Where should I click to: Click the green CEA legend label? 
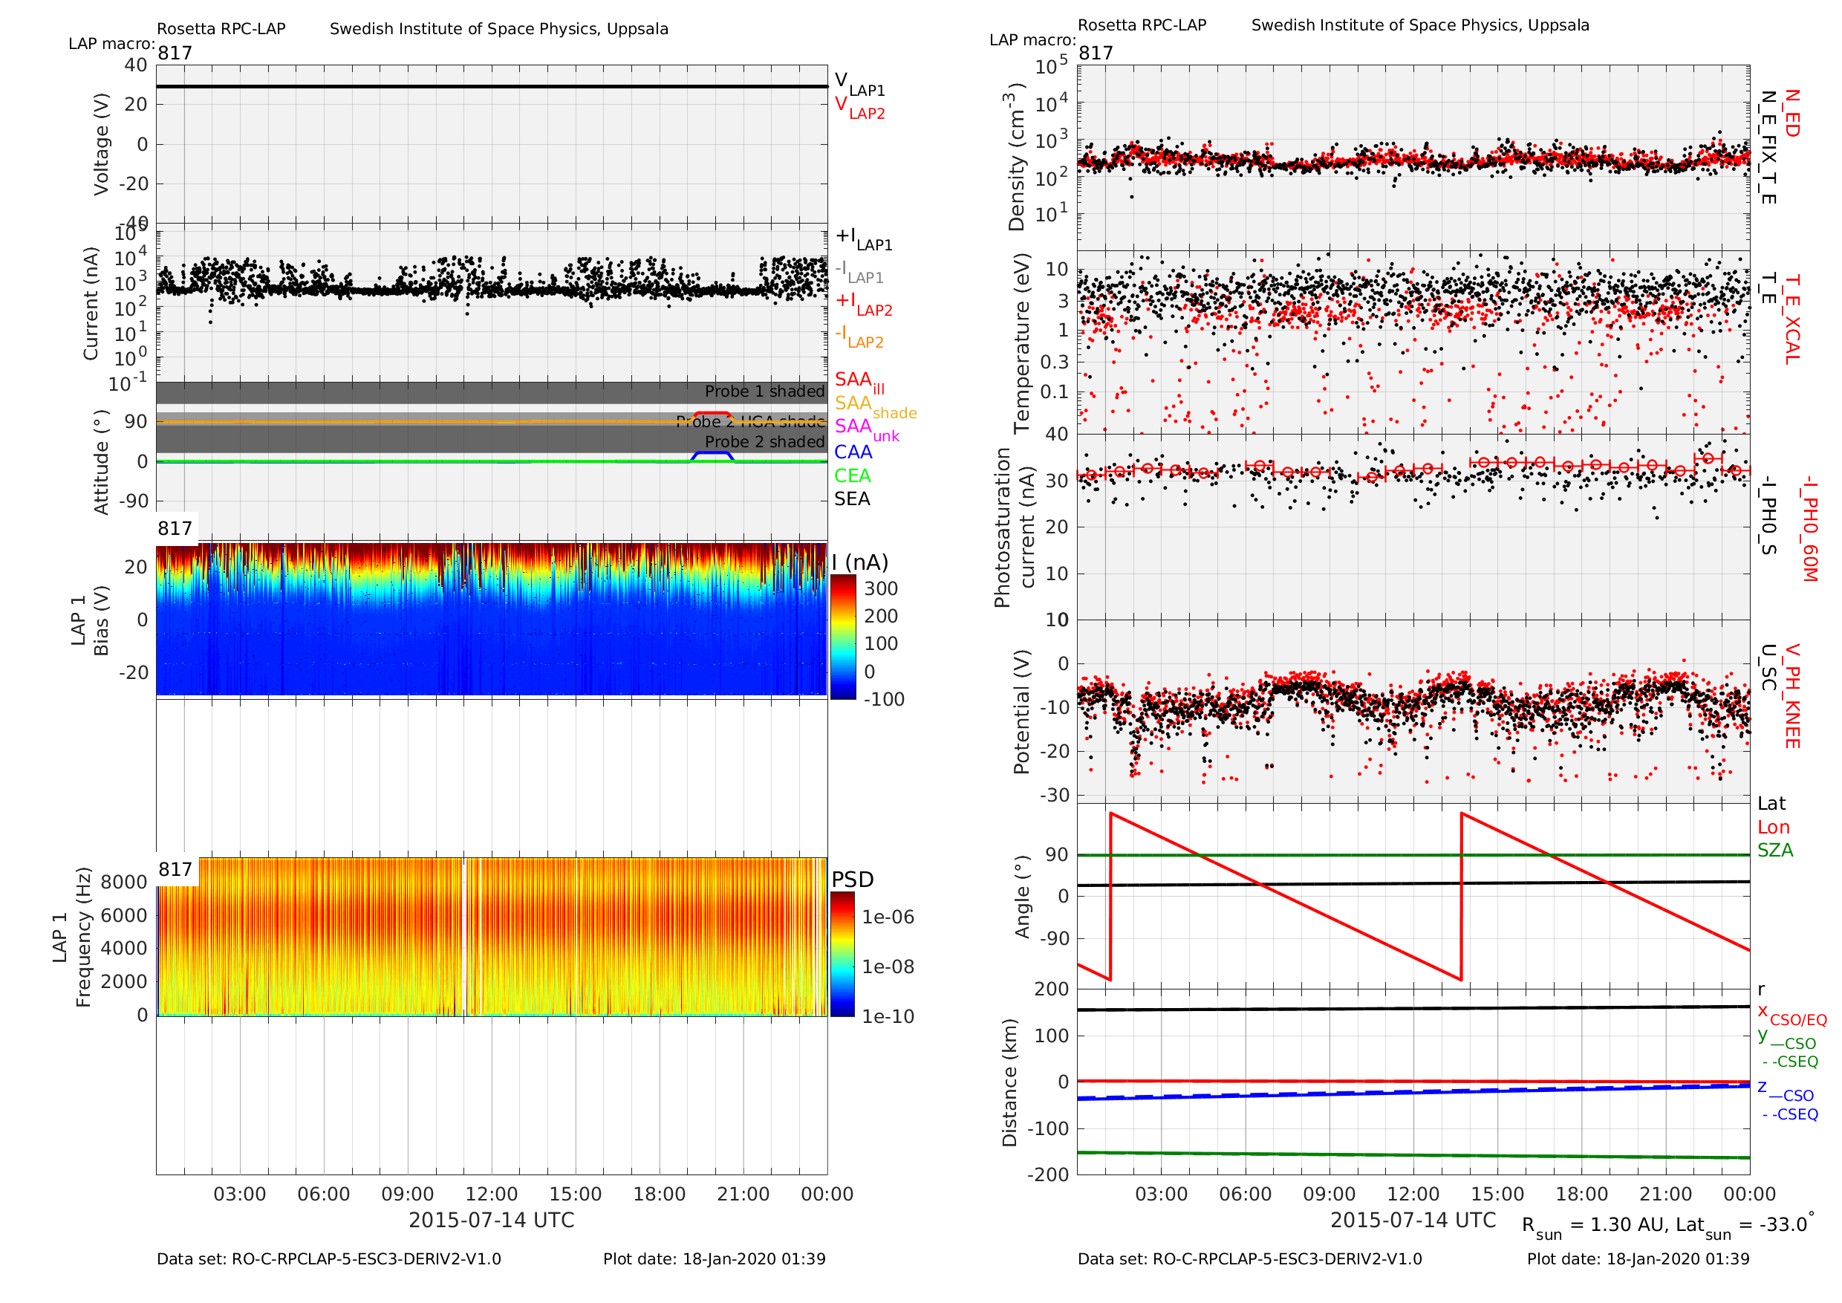[852, 475]
